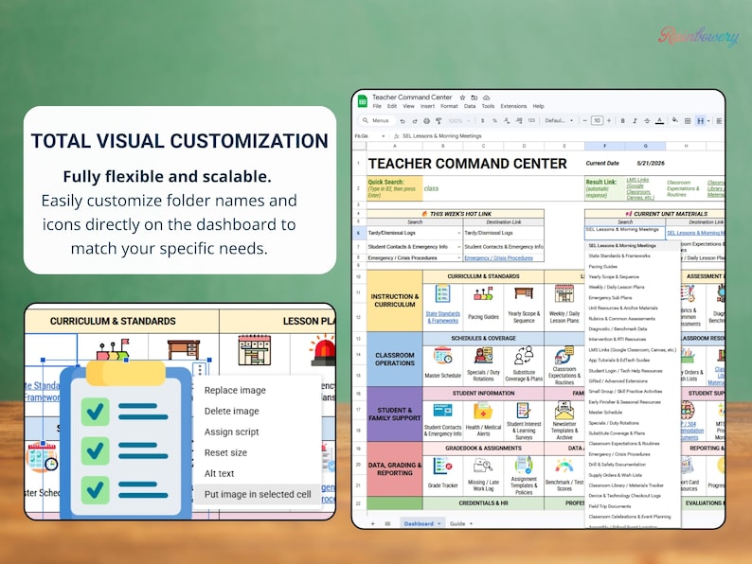Click the add sheet plus button
This screenshot has height=564, width=752.
(x=372, y=523)
